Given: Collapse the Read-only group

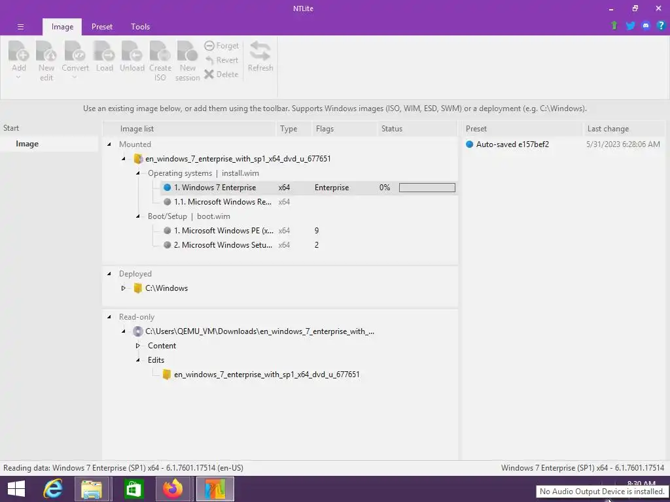Looking at the screenshot, I should [109, 317].
